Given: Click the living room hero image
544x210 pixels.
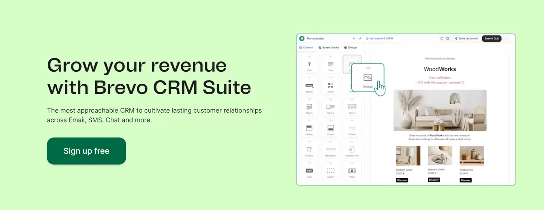Looking at the screenshot, I should [440, 110].
